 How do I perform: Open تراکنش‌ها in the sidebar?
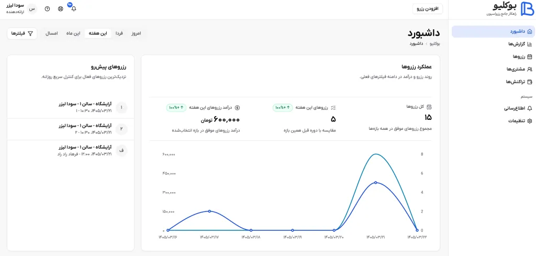pyautogui.click(x=493, y=82)
